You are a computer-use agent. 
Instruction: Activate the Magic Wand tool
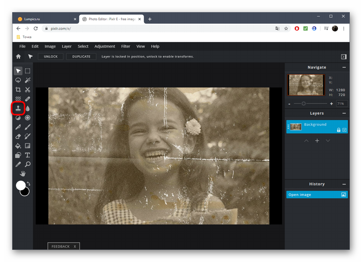click(x=27, y=80)
